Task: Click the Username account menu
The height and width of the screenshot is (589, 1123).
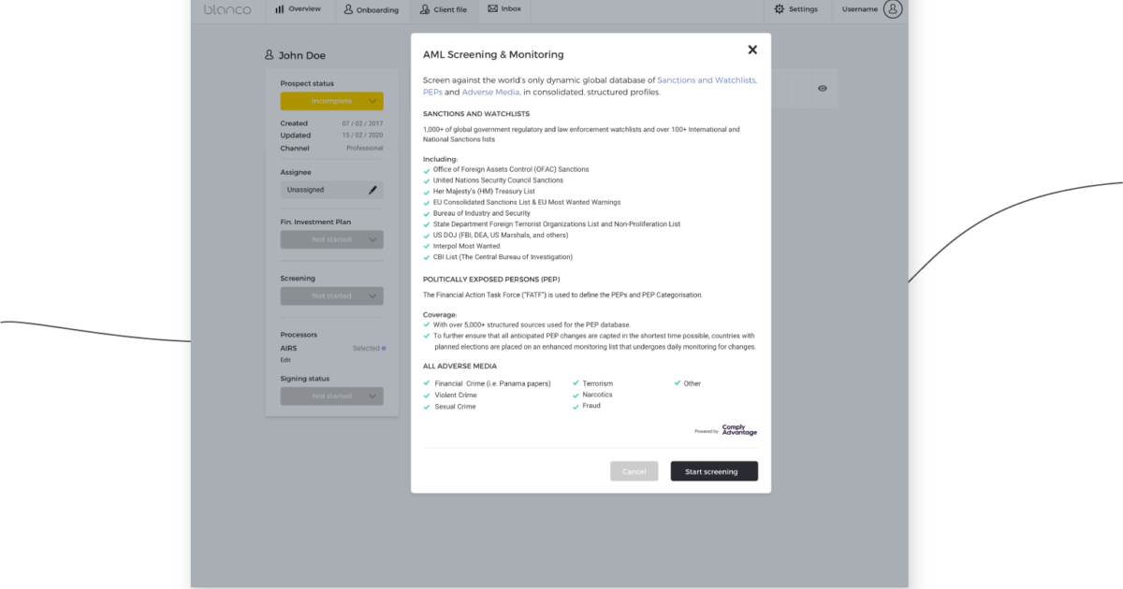Action: pyautogui.click(x=871, y=9)
